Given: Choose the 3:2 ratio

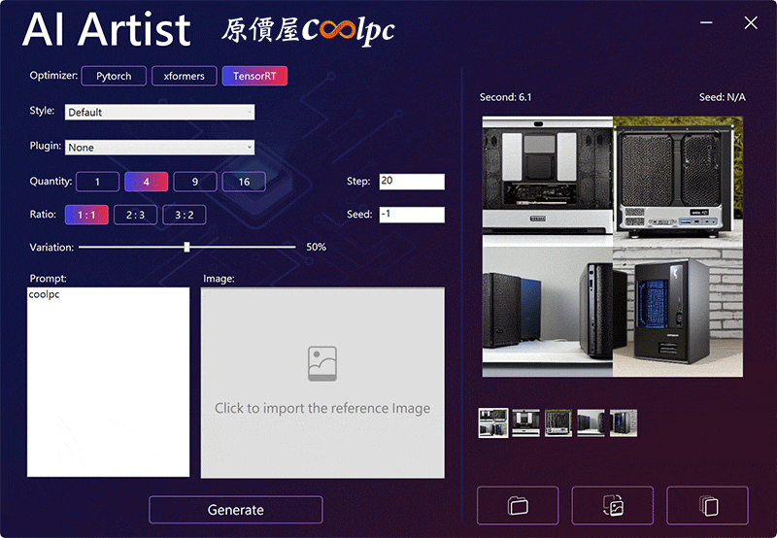Looking at the screenshot, I should (x=185, y=215).
